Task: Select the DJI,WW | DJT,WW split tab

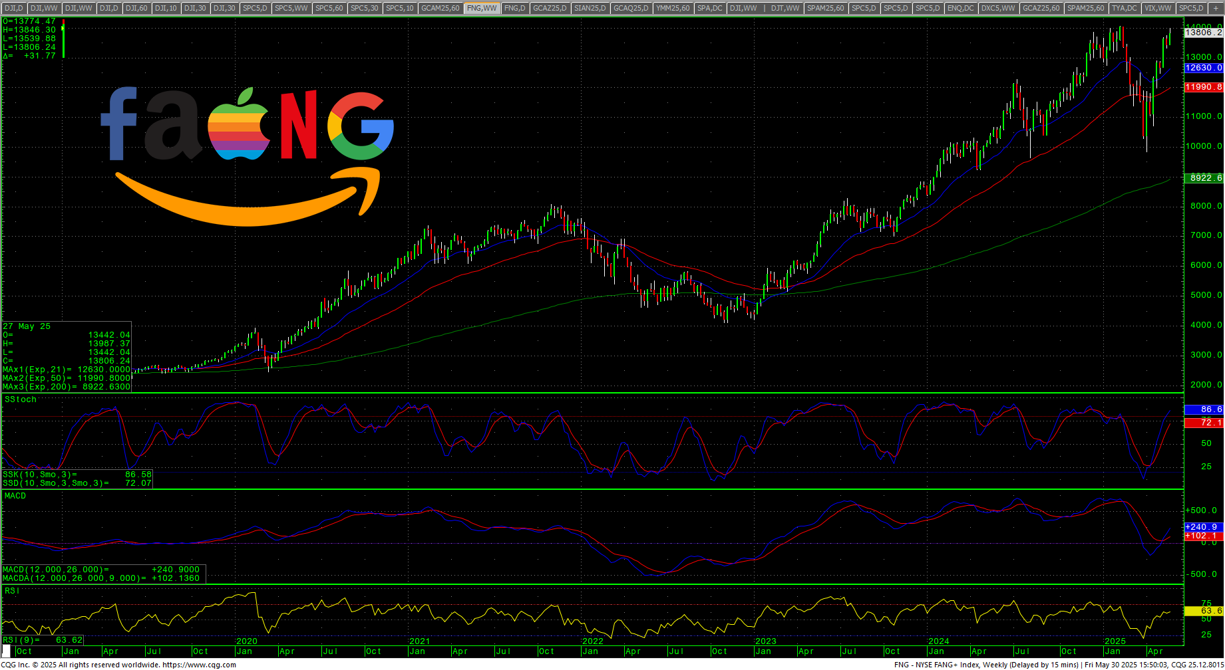Action: click(x=765, y=8)
